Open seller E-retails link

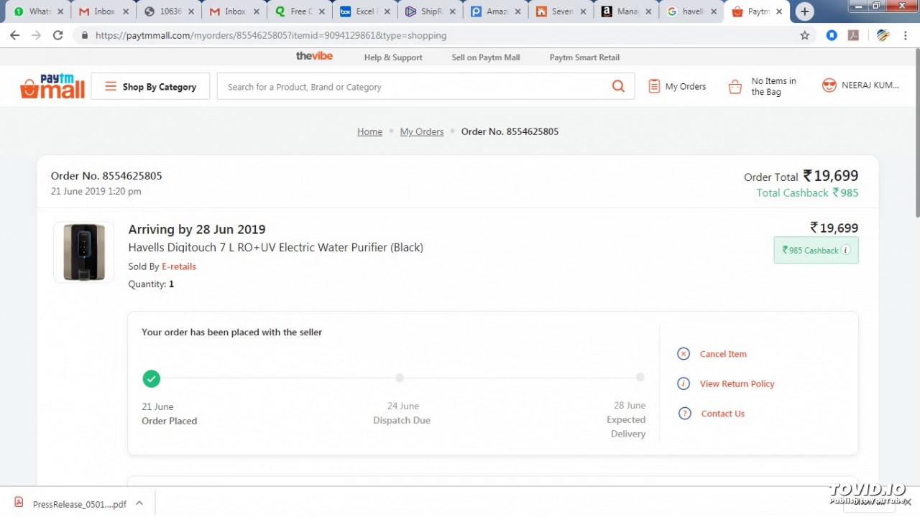pos(179,266)
